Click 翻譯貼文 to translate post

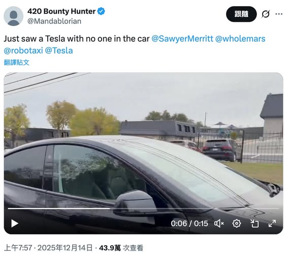[16, 63]
